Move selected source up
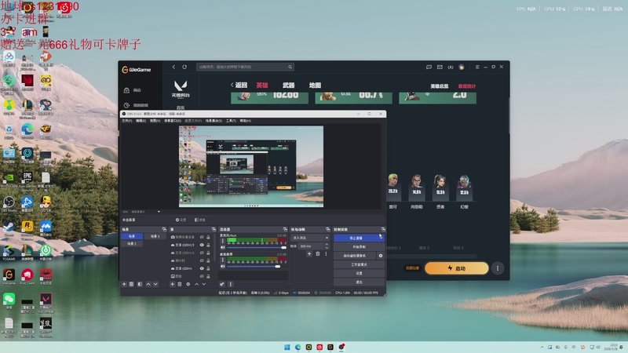The image size is (628, 353). 196,284
